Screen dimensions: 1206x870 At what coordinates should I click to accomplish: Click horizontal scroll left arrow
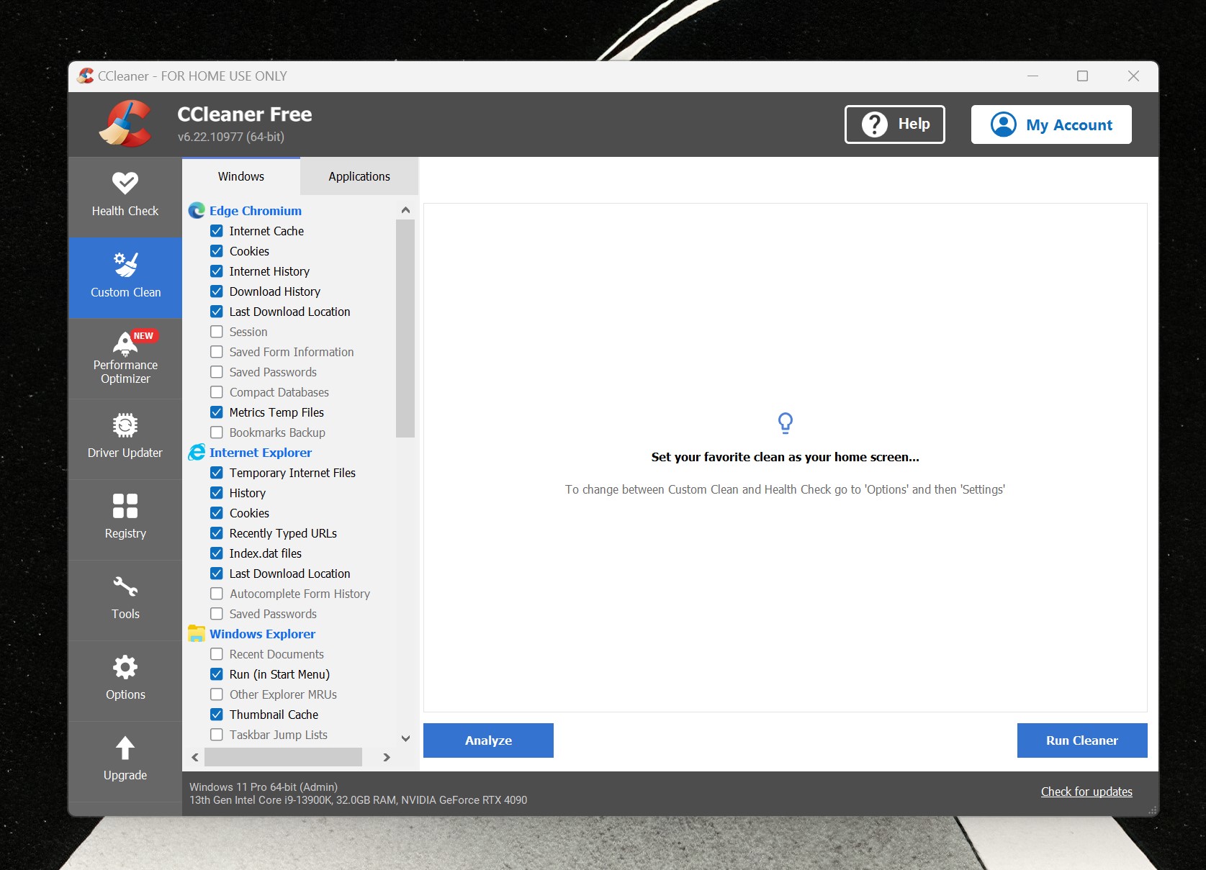[x=195, y=757]
